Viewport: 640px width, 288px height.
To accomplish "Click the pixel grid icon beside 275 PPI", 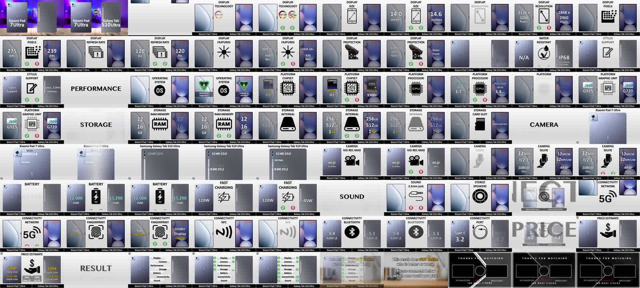I will click(x=32, y=52).
